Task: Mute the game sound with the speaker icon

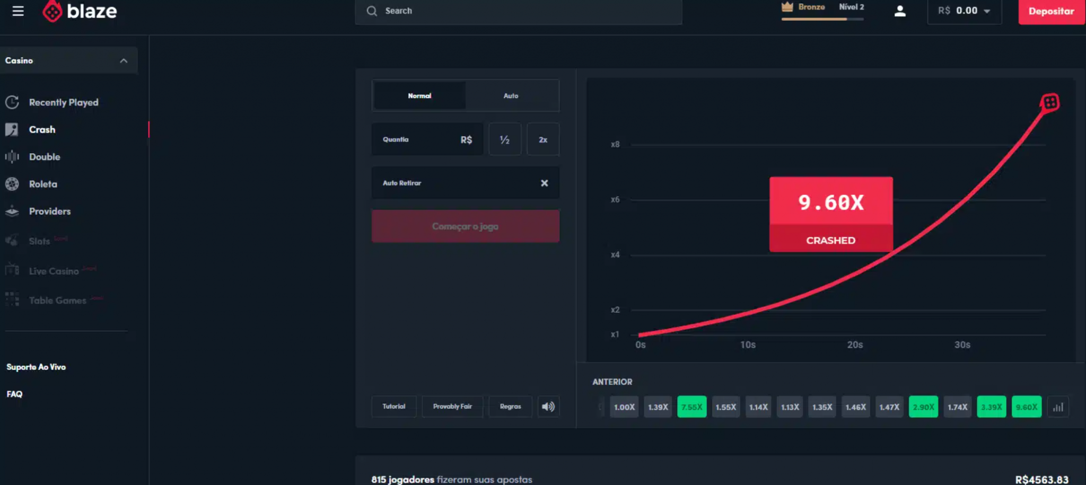Action: point(548,407)
